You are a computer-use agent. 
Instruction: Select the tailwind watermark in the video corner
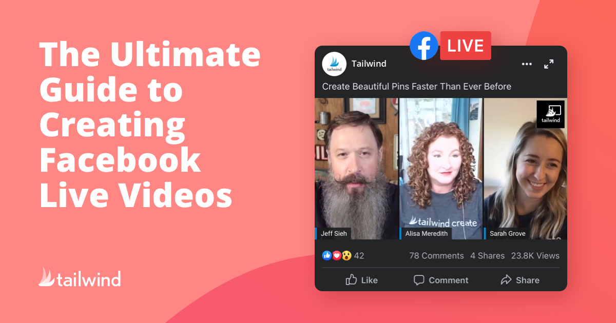click(550, 113)
